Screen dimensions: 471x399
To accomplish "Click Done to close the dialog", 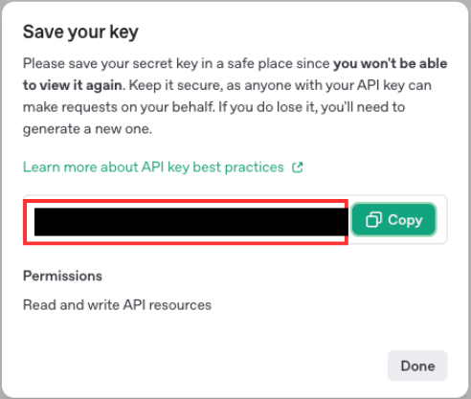I will pyautogui.click(x=417, y=366).
